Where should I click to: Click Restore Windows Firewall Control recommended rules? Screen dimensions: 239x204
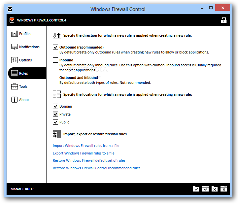(x=96, y=168)
